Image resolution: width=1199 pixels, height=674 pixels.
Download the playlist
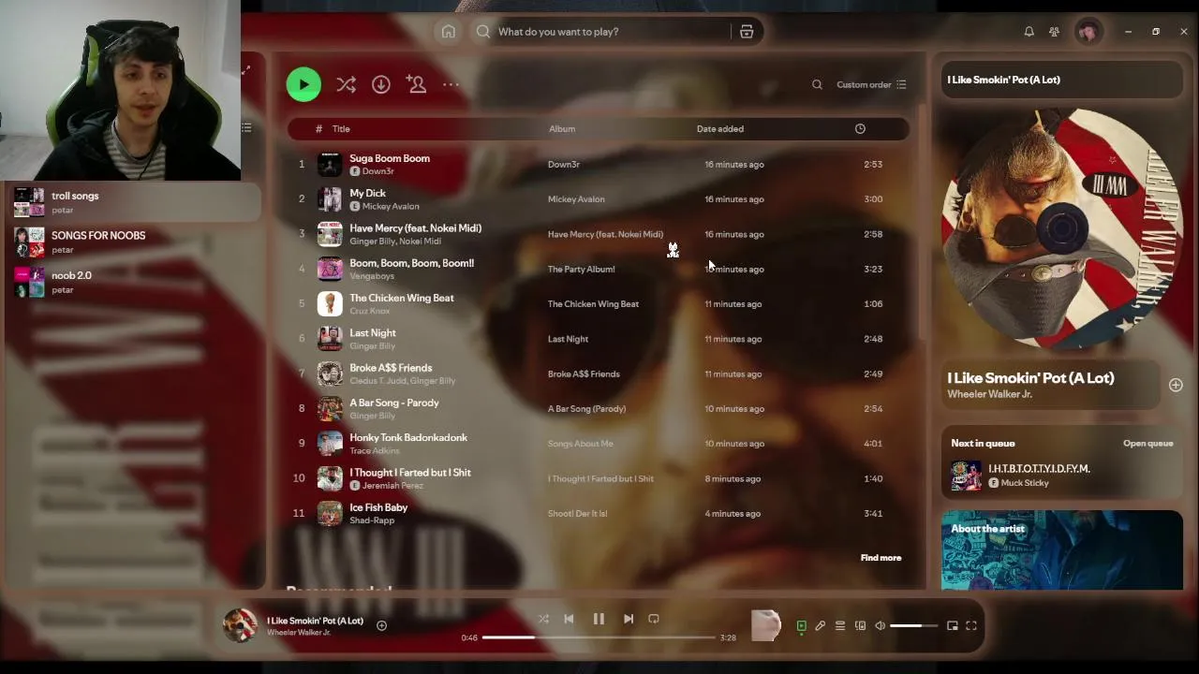click(380, 84)
